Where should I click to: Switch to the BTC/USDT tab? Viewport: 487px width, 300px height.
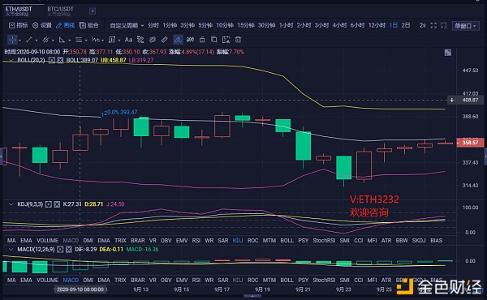pyautogui.click(x=60, y=11)
